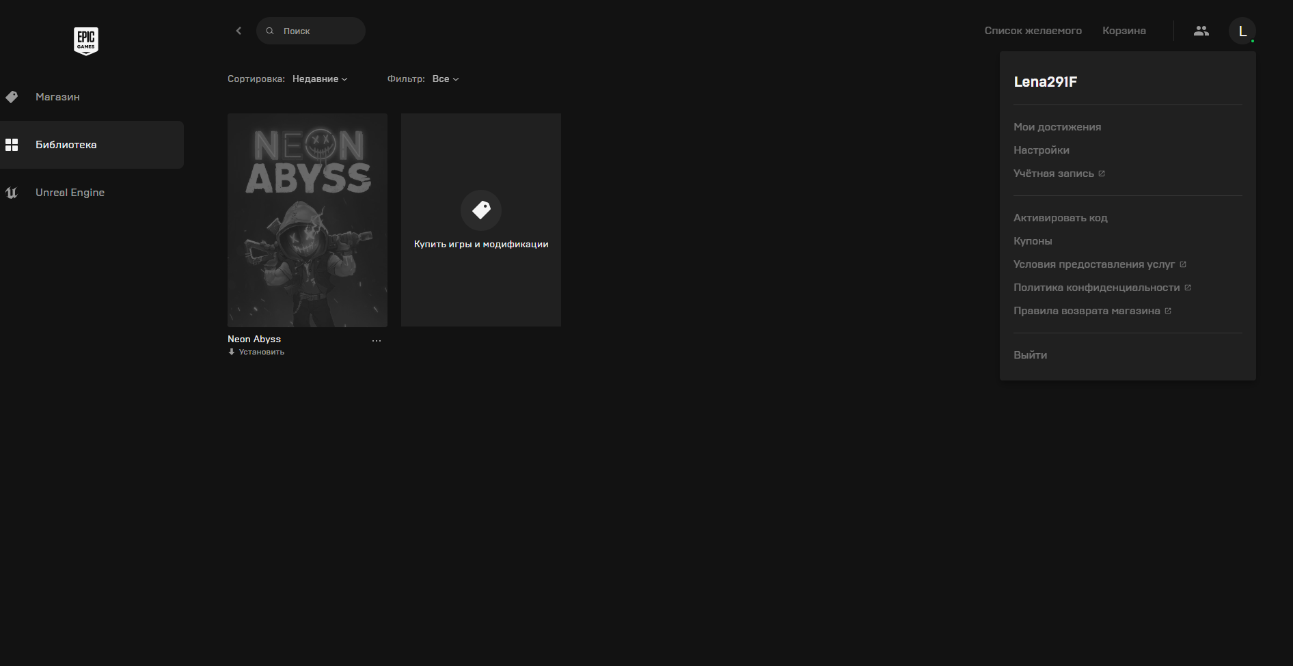Click Установить under Neon Abyss
Screen dimensions: 1293x666
point(261,352)
